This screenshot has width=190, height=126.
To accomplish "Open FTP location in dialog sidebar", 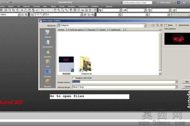I will click(x=47, y=63).
